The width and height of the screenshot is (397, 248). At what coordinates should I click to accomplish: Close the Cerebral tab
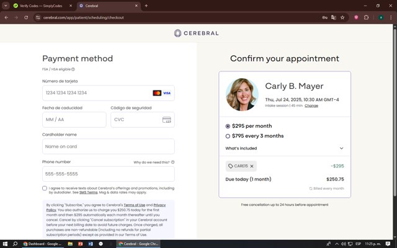tap(136, 6)
